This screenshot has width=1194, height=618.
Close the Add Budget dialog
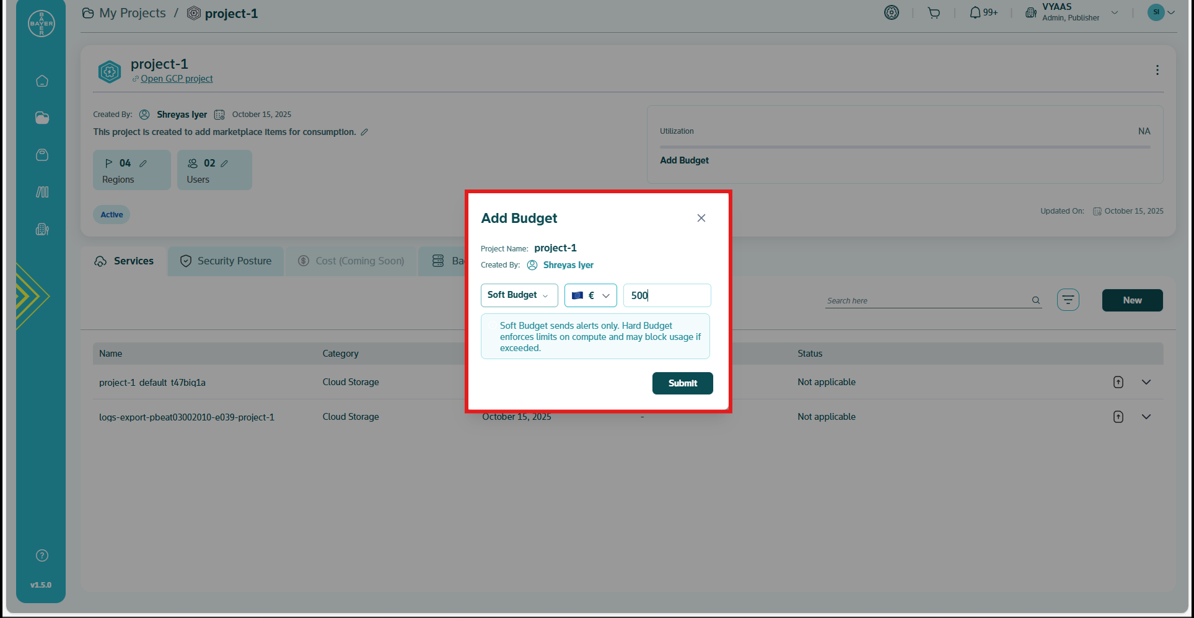tap(701, 218)
